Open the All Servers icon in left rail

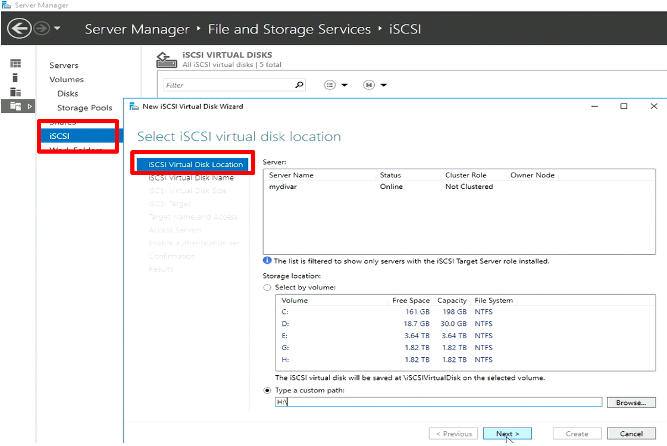click(16, 92)
